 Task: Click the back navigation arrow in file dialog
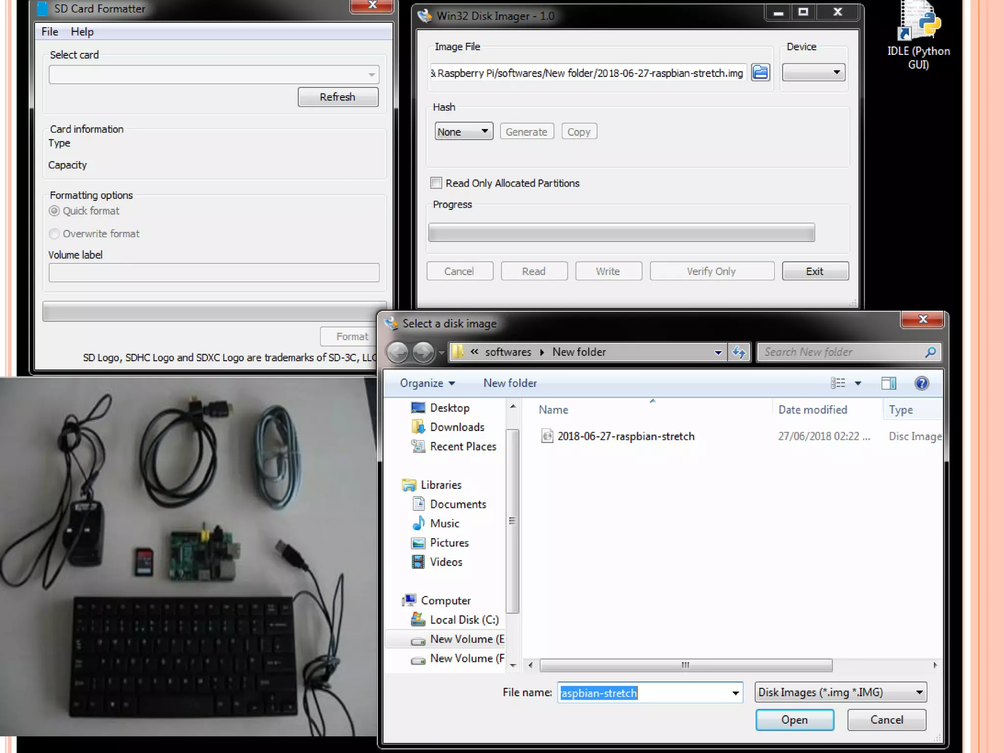click(x=398, y=352)
